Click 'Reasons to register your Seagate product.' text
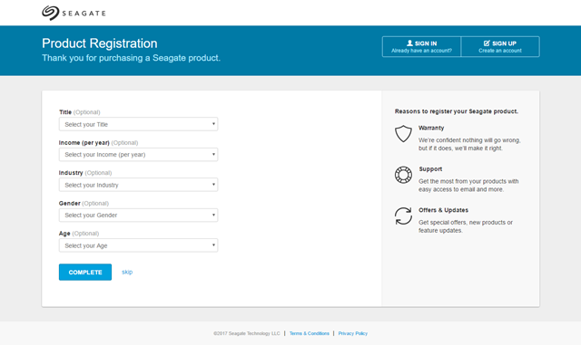581x345 pixels. click(457, 111)
